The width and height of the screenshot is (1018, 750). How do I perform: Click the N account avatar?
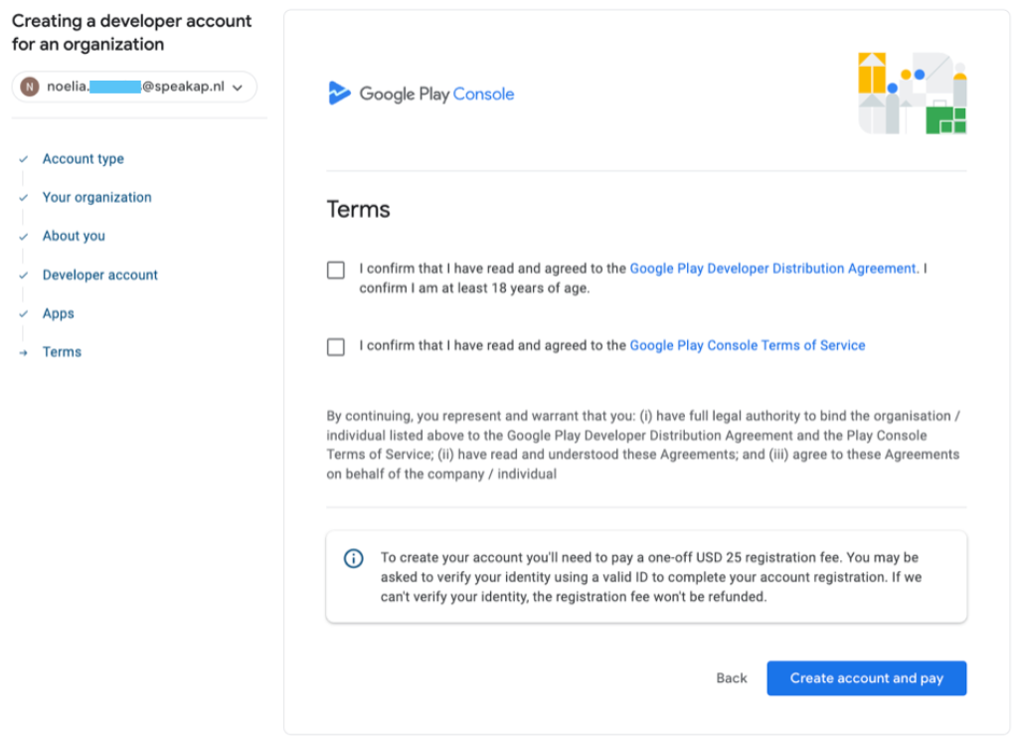coord(30,87)
